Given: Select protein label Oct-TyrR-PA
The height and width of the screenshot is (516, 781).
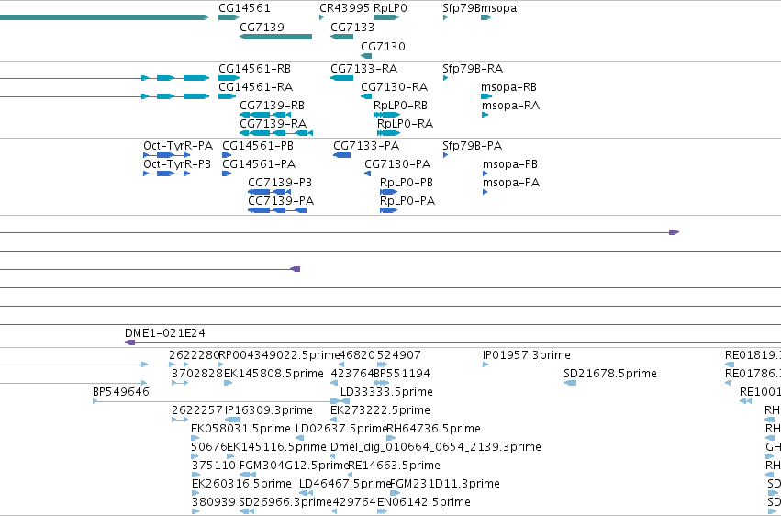Looking at the screenshot, I should tap(178, 145).
